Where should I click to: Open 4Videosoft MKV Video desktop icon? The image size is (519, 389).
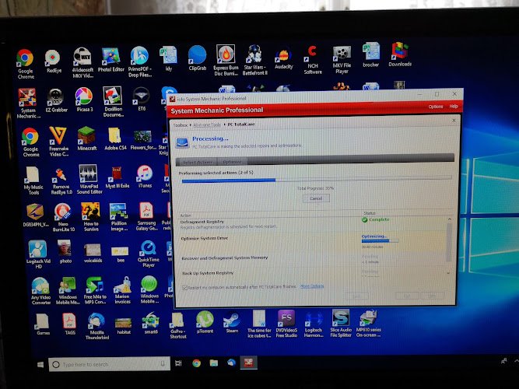coord(82,62)
